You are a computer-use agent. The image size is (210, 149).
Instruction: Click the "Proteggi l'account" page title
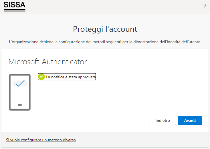[105, 29]
